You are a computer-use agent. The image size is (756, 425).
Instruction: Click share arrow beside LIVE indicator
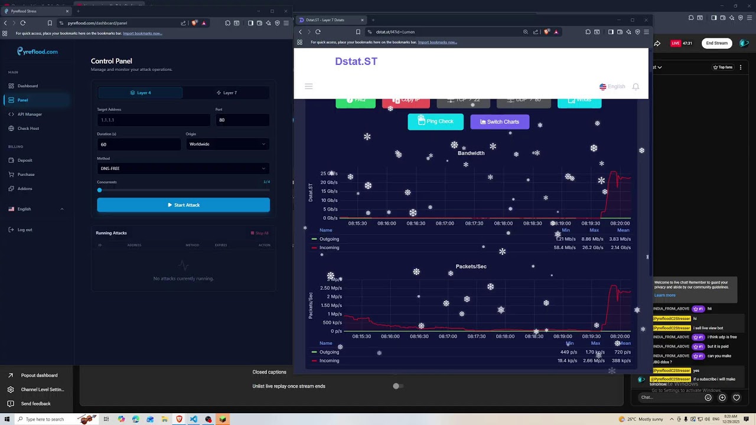[x=659, y=43]
